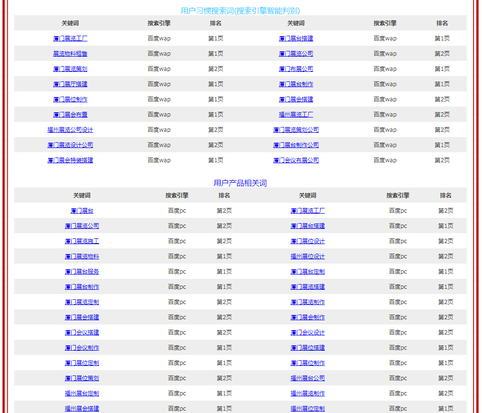This screenshot has width=482, height=413.
Task: Follow the 福州展览公司设计 link
Action: pyautogui.click(x=70, y=130)
